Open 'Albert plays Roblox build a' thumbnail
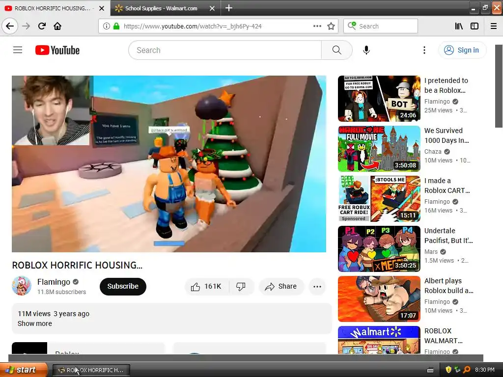This screenshot has height=377, width=503. 379,299
